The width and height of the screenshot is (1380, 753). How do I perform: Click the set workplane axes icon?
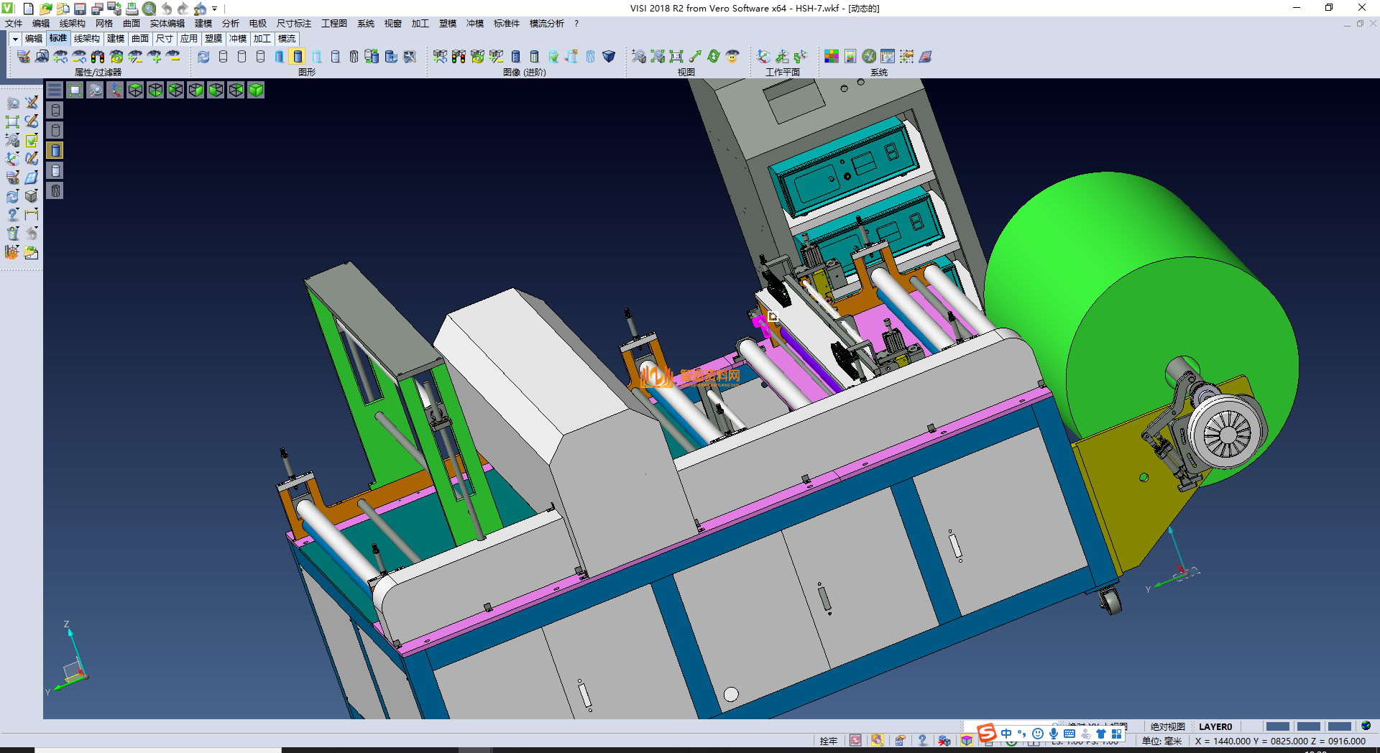[x=763, y=56]
